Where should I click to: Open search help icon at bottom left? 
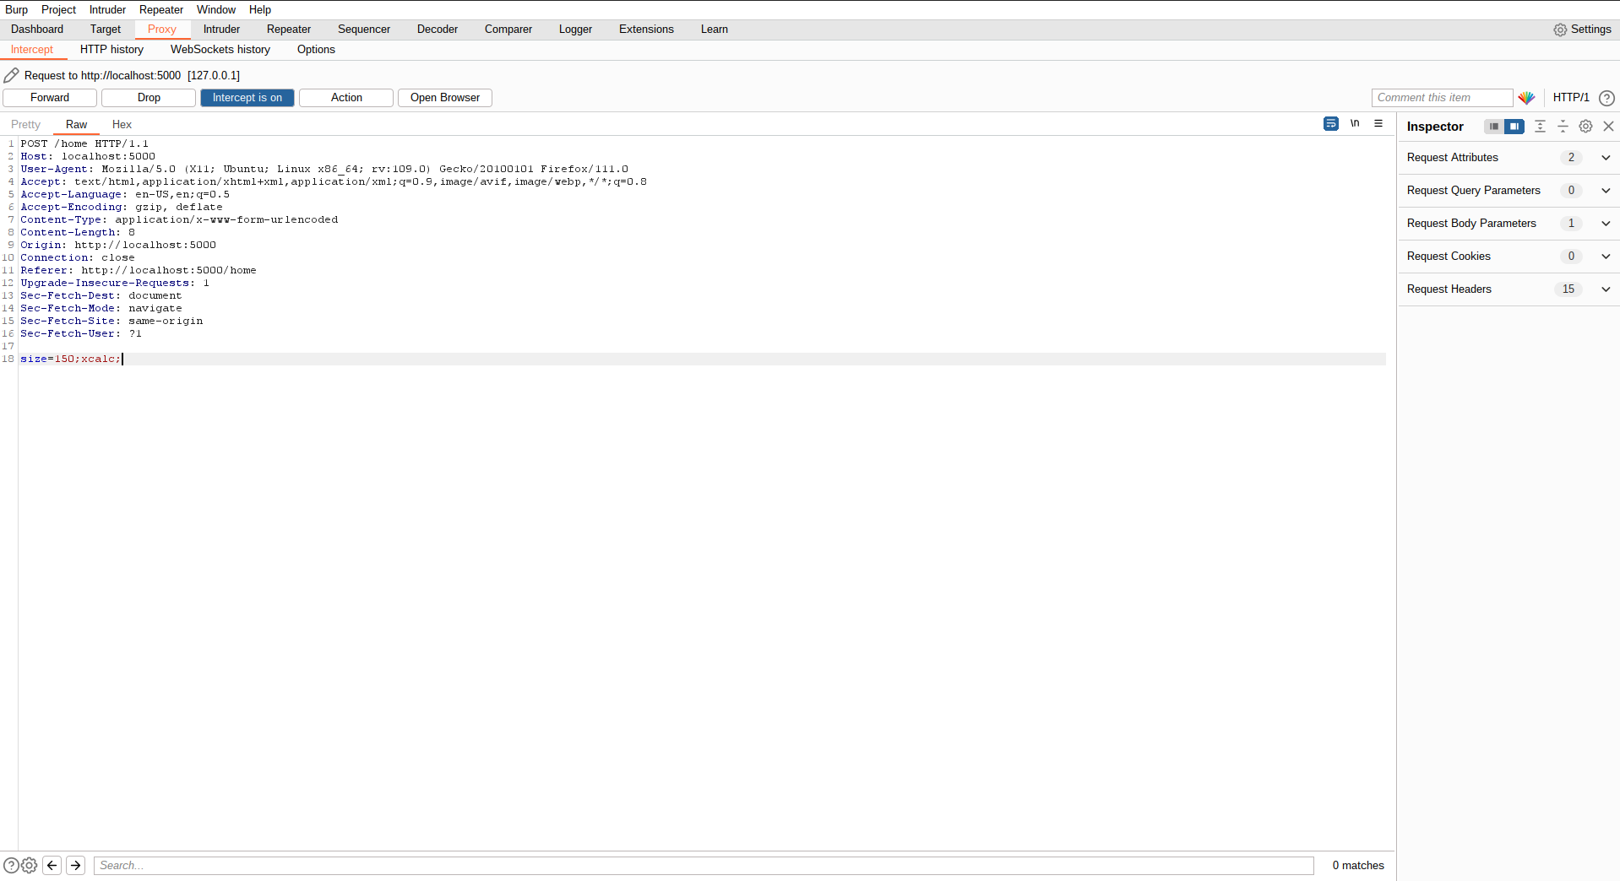(x=11, y=865)
